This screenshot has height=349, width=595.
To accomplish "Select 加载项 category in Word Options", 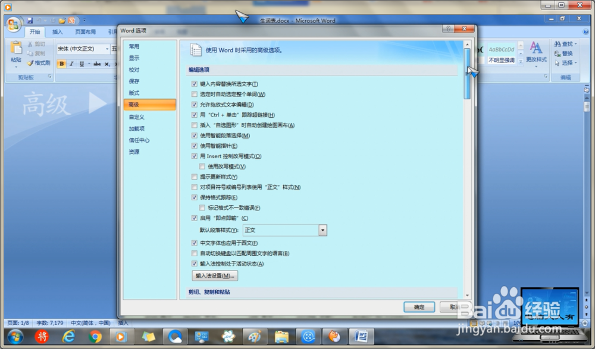I will [x=149, y=128].
